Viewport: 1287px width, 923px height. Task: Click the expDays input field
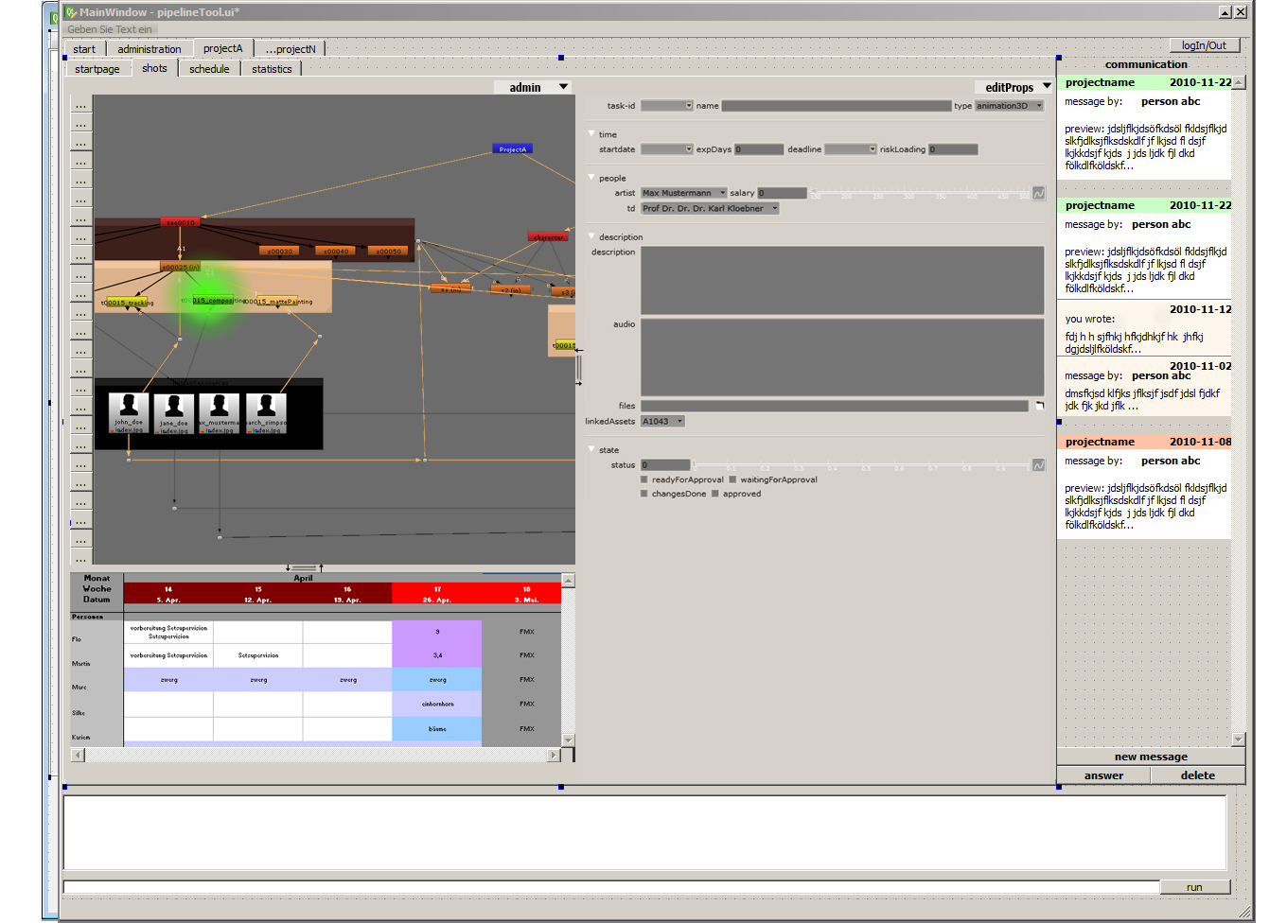tap(759, 149)
